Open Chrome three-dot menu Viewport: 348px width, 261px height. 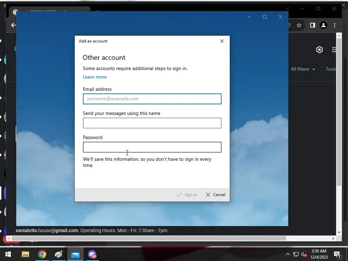pyautogui.click(x=334, y=25)
